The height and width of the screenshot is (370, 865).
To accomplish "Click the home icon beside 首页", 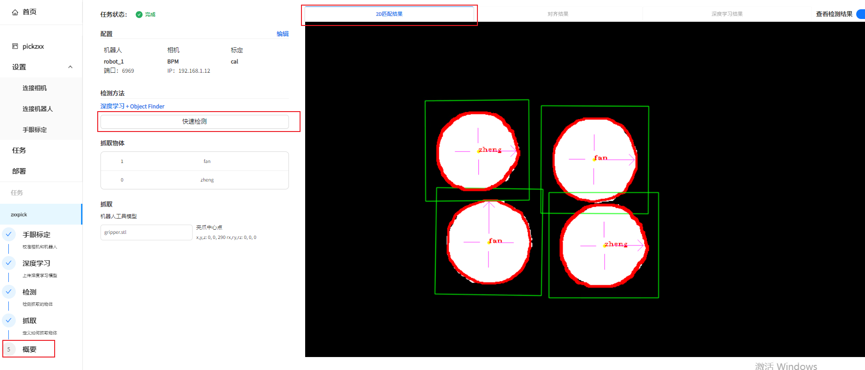I will (15, 12).
